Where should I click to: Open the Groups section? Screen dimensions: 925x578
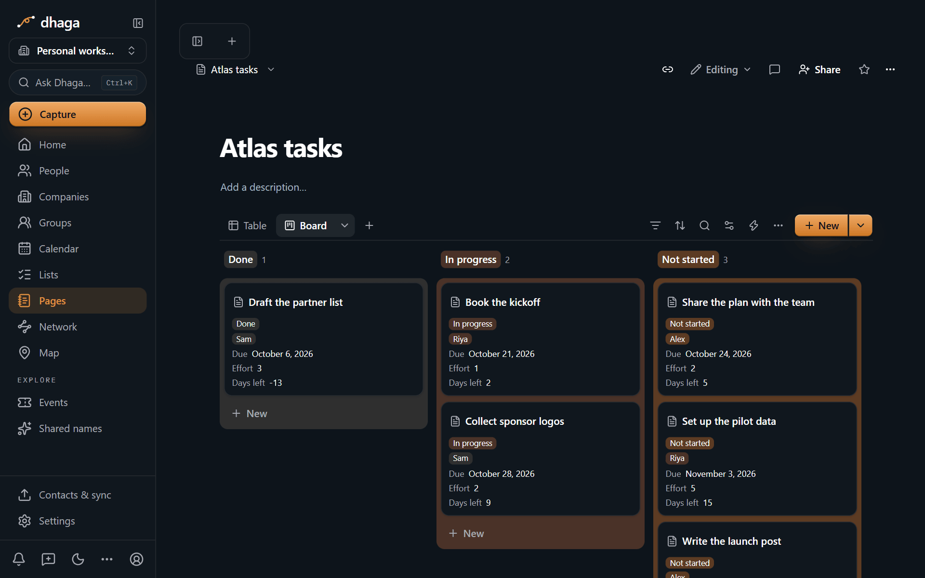pyautogui.click(x=78, y=223)
